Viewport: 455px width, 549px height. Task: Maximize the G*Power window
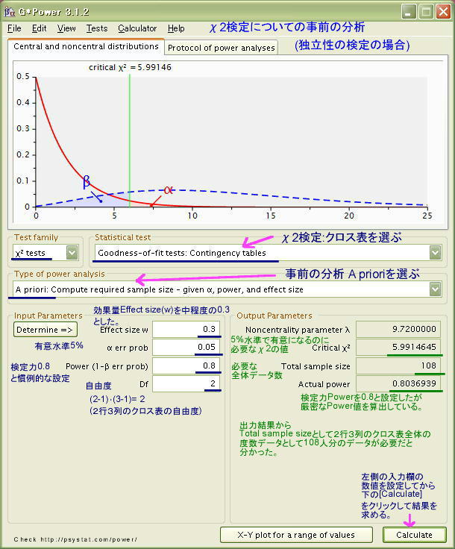(x=426, y=12)
